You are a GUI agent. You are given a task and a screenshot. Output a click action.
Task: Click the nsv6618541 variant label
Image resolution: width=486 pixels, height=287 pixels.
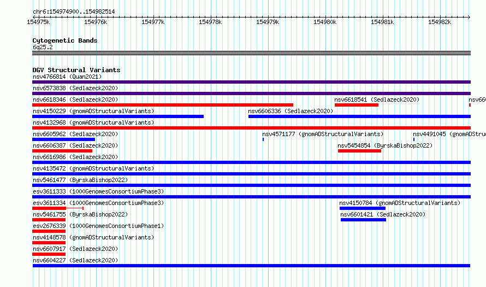377,99
